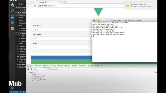This screenshot has height=93, width=166.
Task: Expand the router folder
Action: point(23,36)
